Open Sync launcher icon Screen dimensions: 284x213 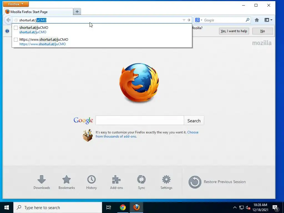141,182
